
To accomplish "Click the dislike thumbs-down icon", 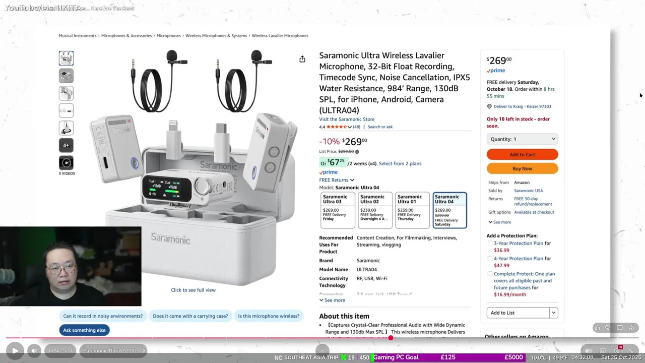I will (608, 328).
